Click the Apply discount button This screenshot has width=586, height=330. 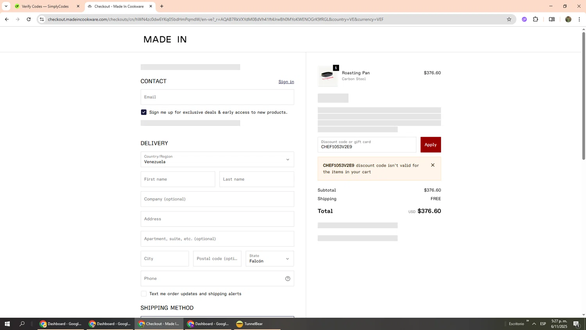tap(431, 145)
